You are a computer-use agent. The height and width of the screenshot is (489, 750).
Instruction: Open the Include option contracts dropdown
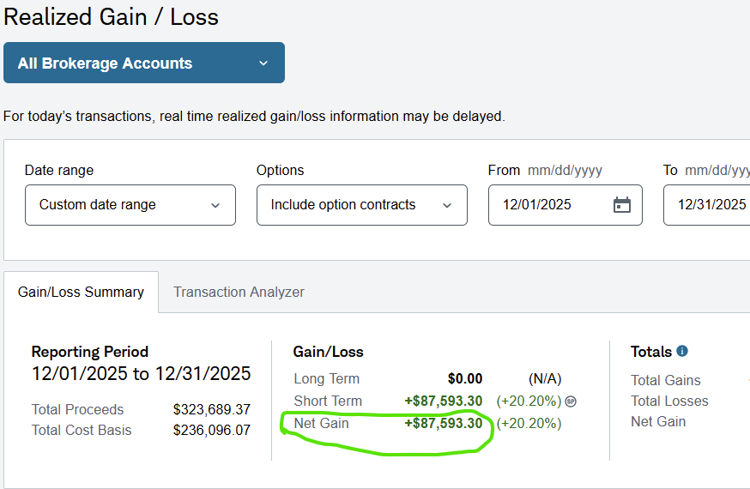[x=361, y=205]
